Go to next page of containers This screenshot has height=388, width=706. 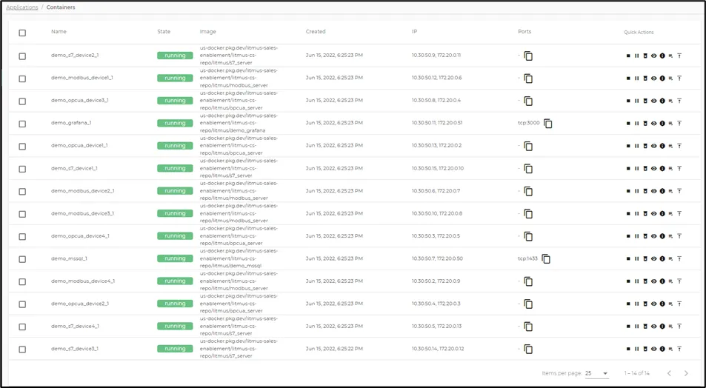(686, 373)
